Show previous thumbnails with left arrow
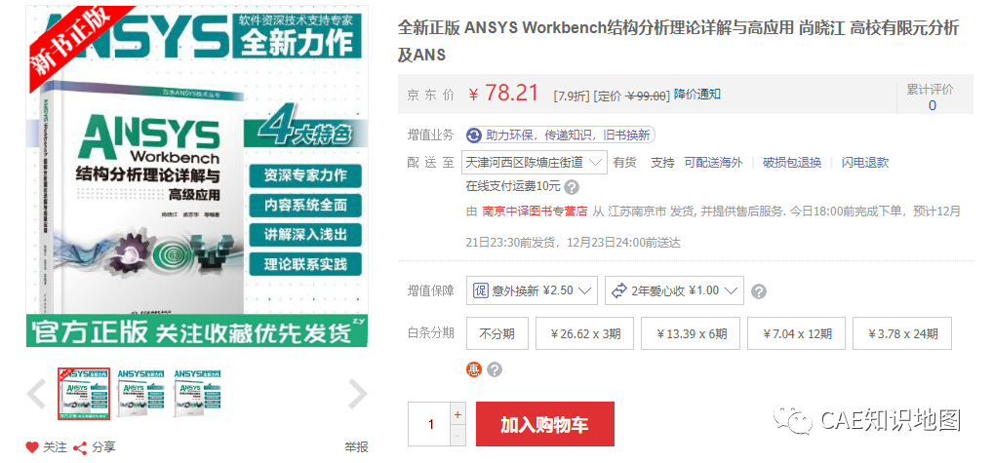Screen dimensions: 993x463 coord(37,394)
